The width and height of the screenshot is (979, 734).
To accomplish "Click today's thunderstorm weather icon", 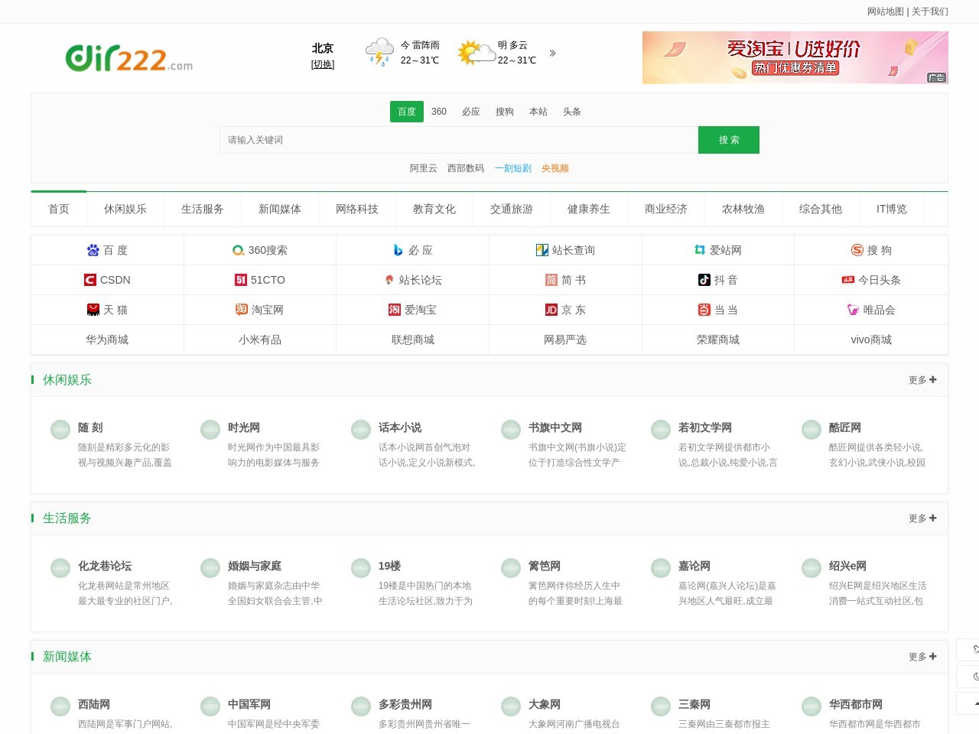I will coord(380,52).
